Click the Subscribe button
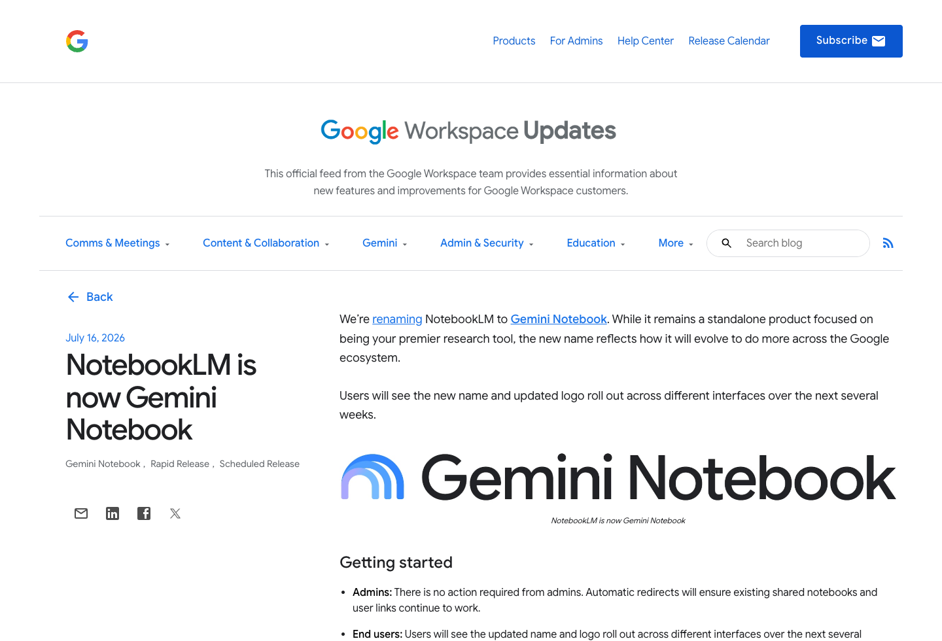 point(851,41)
